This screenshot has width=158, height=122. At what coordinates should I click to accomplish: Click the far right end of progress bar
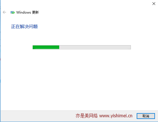click(130, 47)
